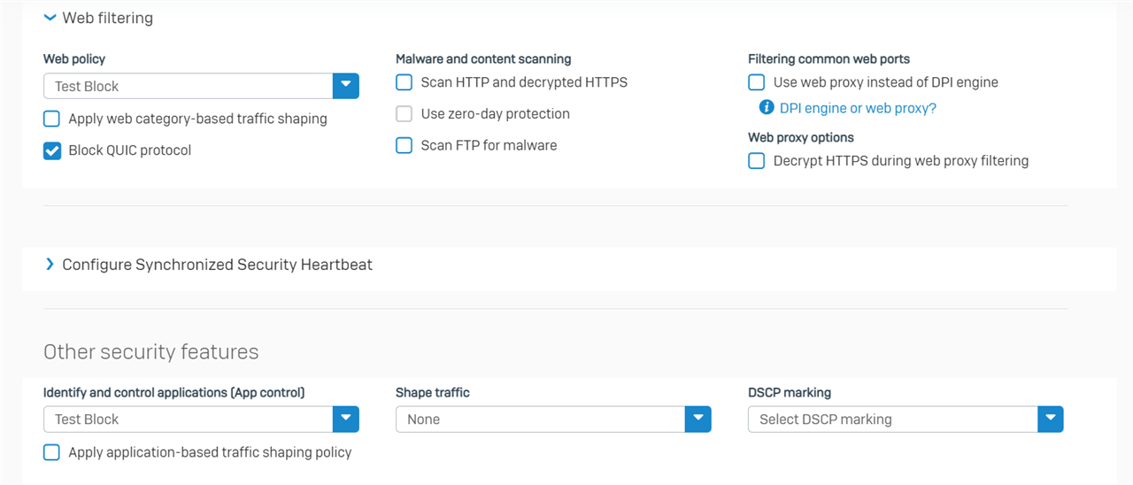
Task: Open the DSCP marking dropdown arrow
Action: (x=1051, y=420)
